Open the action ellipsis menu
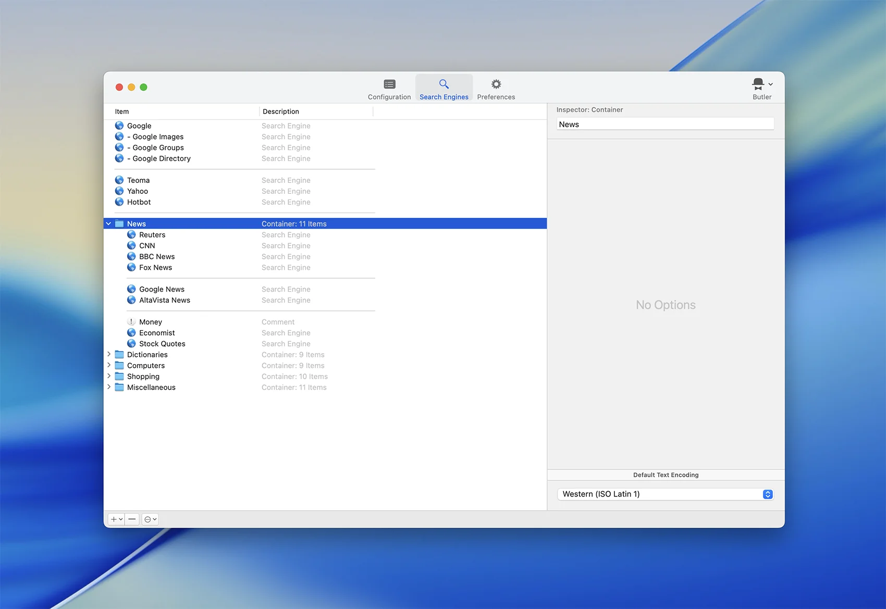 [150, 519]
